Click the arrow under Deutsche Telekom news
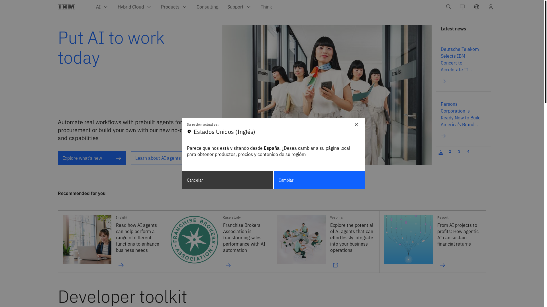 444,81
